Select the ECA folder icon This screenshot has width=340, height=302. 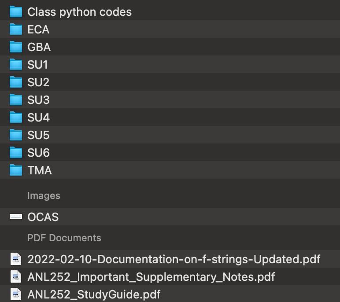coord(16,29)
